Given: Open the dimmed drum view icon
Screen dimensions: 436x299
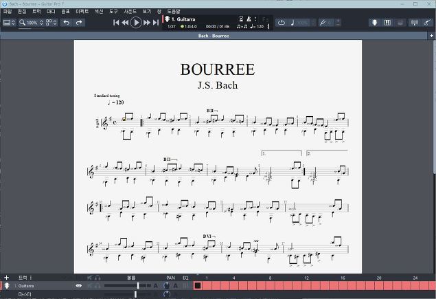Looking at the screenshot, I should pyautogui.click(x=400, y=23).
